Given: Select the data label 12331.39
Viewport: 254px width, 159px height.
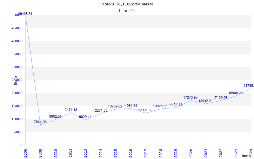Looking at the screenshot, I should point(145,110).
